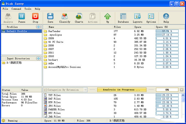Sort the list by Files column header

pos(117,27)
